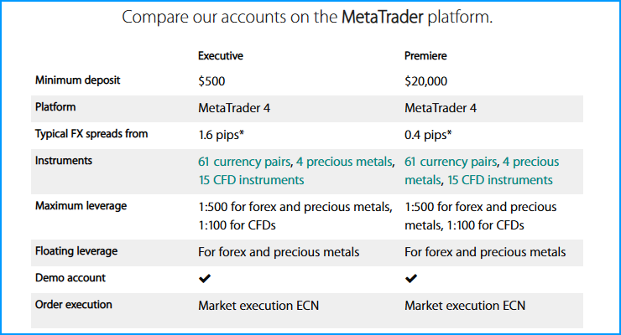Click the Maximum leverage row label

pyautogui.click(x=81, y=206)
